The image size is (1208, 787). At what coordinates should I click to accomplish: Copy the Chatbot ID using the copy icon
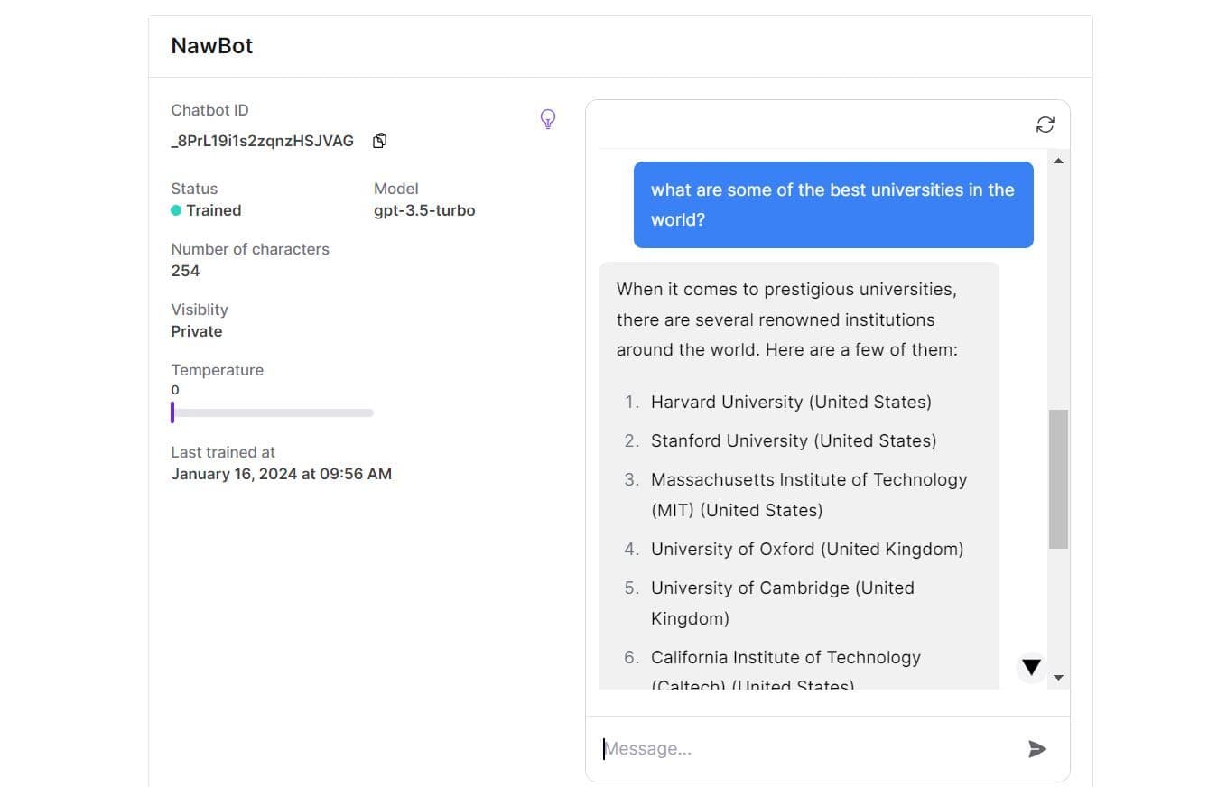point(379,141)
